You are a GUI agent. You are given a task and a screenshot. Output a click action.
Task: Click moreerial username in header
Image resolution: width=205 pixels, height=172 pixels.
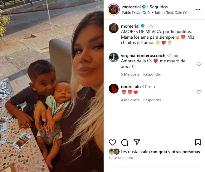coord(131,7)
